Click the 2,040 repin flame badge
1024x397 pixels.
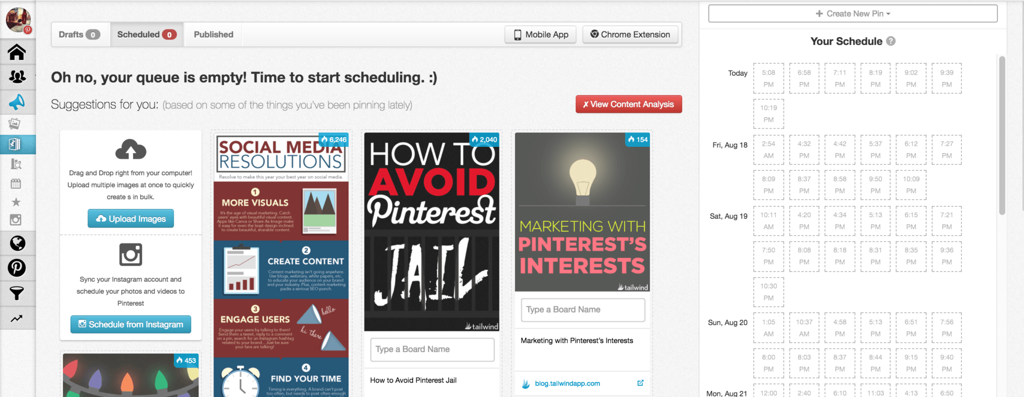484,140
